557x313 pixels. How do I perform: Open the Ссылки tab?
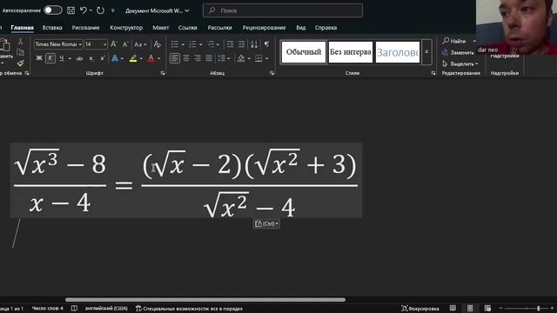(188, 28)
